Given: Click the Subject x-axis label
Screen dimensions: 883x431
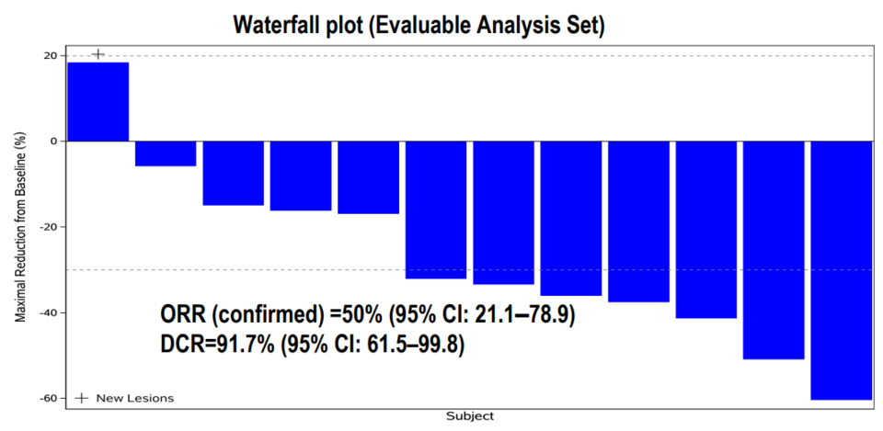Looking at the screenshot, I should coord(469,416).
